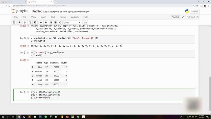Image resolution: width=211 pixels, height=119 pixels.
Task: Click the Python 3 kernel name
Action: pyautogui.click(x=191, y=17)
